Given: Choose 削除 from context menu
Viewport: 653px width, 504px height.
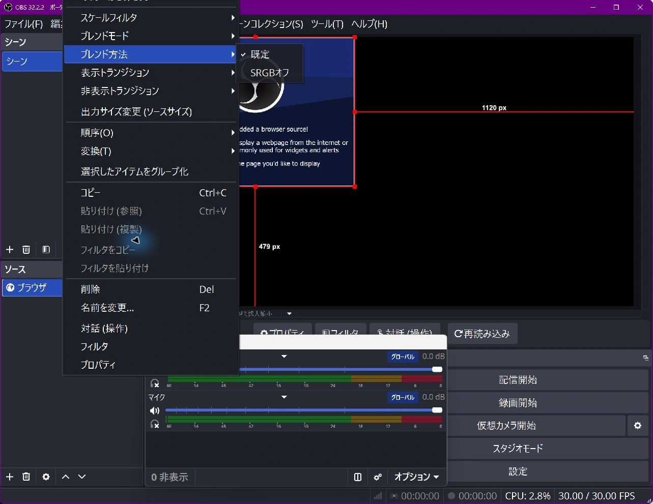Looking at the screenshot, I should click(151, 289).
